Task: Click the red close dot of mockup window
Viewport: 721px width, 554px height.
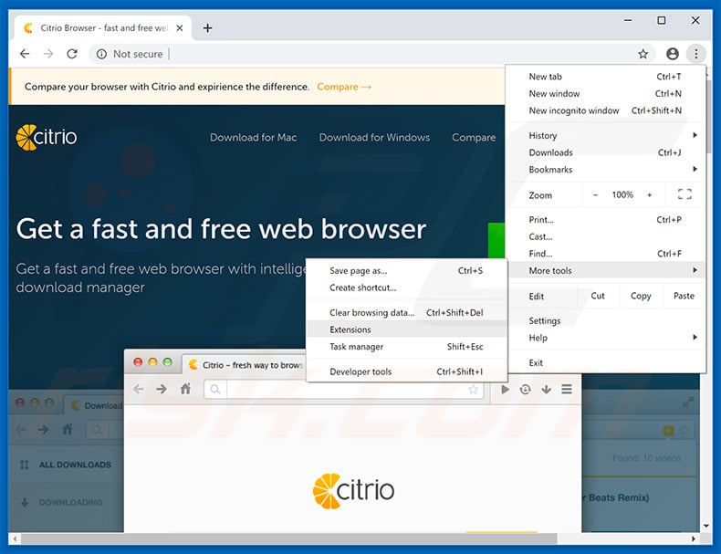Action: (138, 362)
